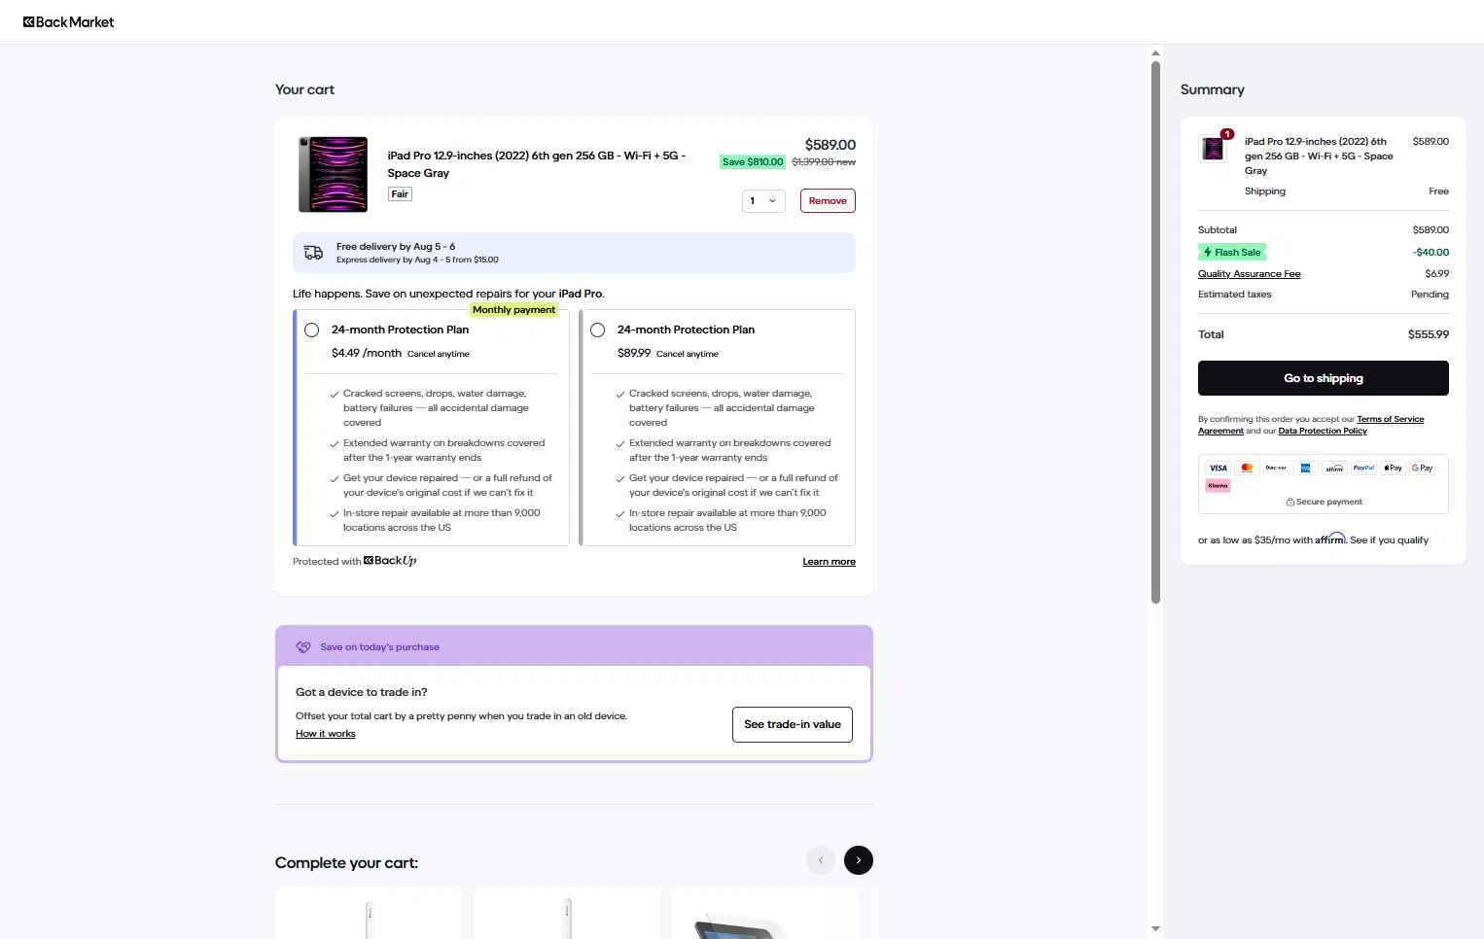Open the quantity dropdown showing 1
The width and height of the screenshot is (1484, 939).
(x=763, y=200)
